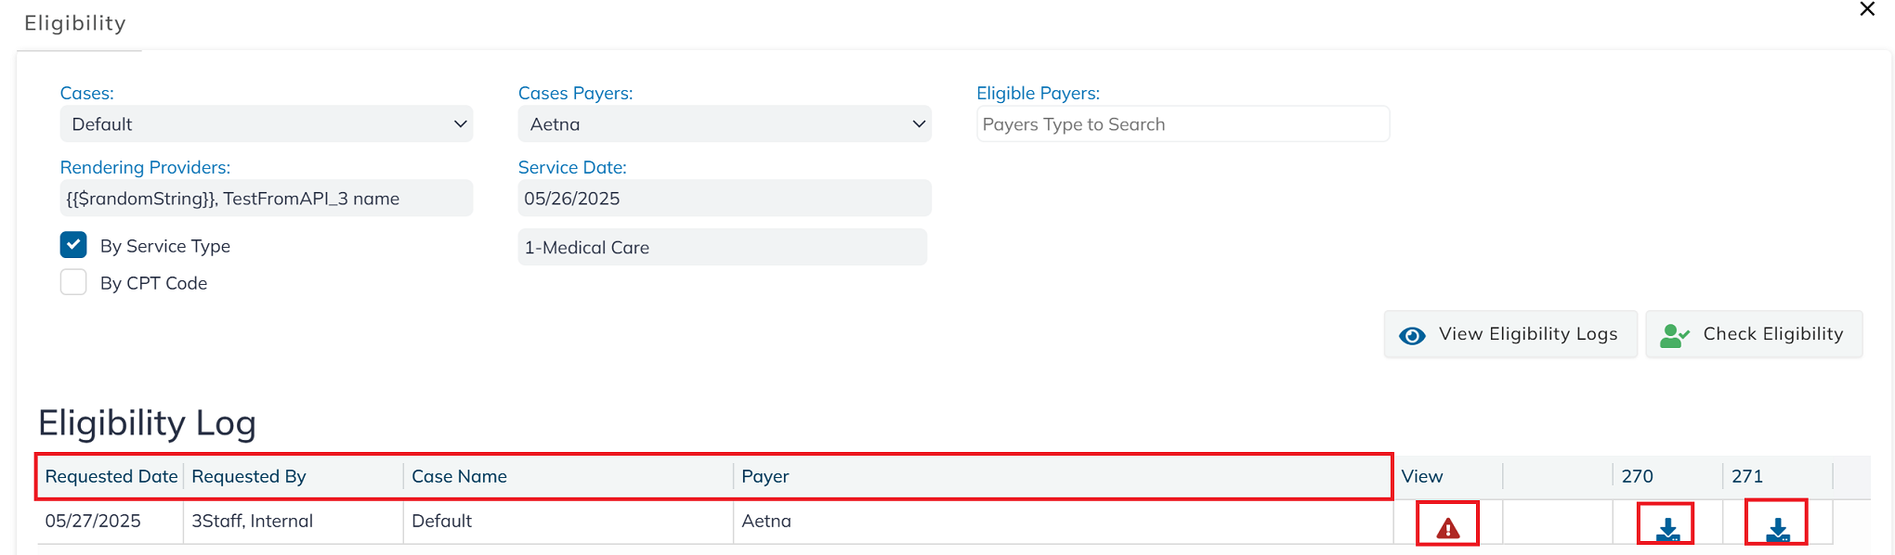Open View Eligibility Logs

click(x=1510, y=334)
